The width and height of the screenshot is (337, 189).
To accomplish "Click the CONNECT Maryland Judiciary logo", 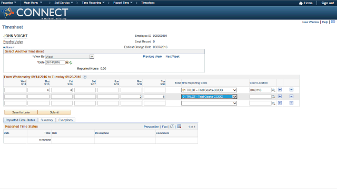I will pyautogui.click(x=35, y=13).
